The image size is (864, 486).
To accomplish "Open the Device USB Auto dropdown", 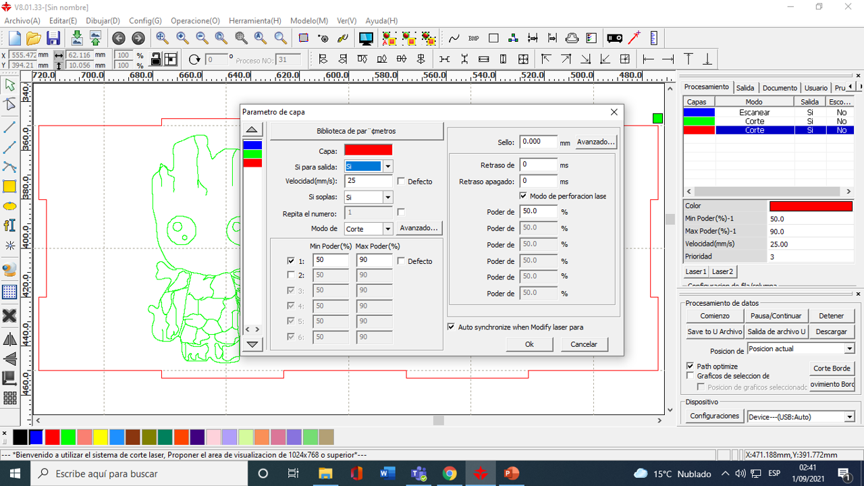I will click(850, 417).
